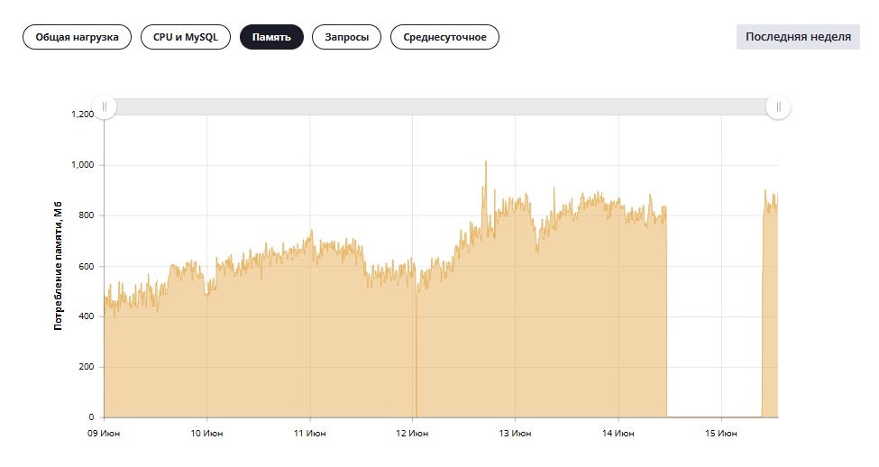Switch to the Среднесуточное tab
The width and height of the screenshot is (879, 467).
coord(444,37)
